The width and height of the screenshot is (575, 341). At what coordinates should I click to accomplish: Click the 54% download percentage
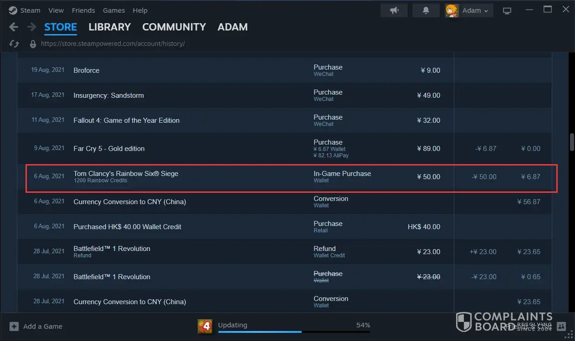(363, 325)
